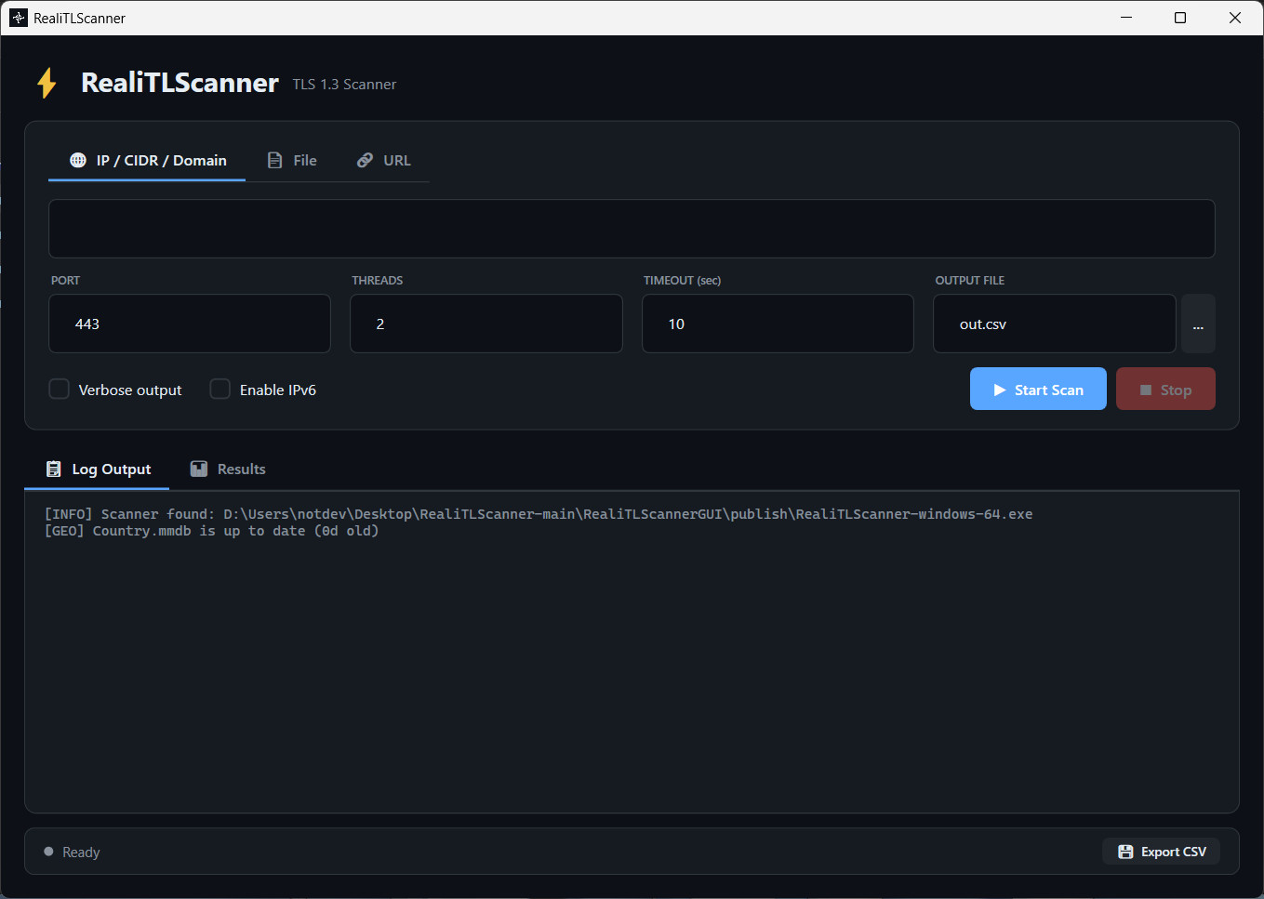Click the Results tab table icon
Screen dimensions: 1264x899
pos(199,469)
